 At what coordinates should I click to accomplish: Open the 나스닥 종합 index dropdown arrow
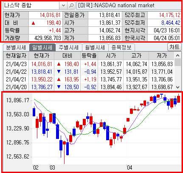(63, 6)
